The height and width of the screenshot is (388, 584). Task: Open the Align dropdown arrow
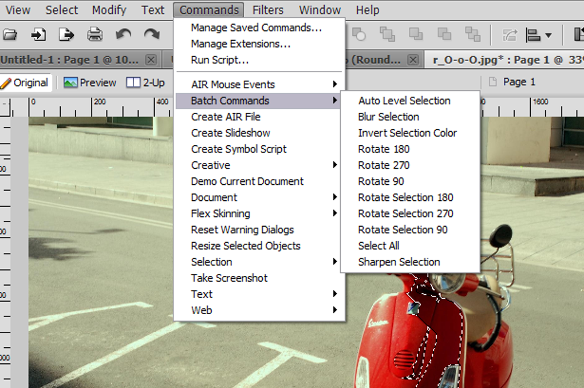549,35
